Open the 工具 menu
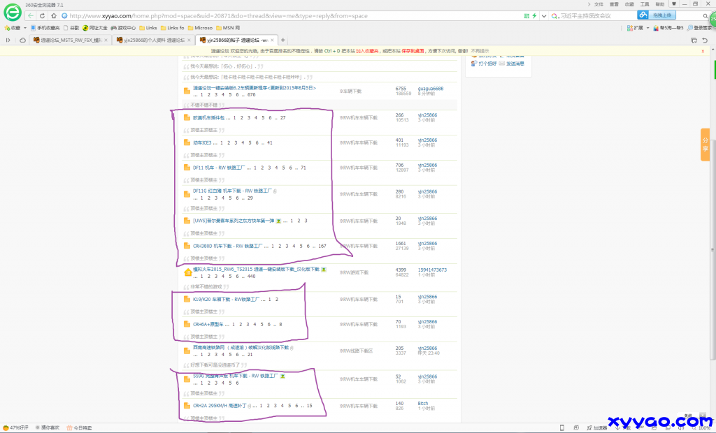The height and width of the screenshot is (433, 716). point(646,3)
